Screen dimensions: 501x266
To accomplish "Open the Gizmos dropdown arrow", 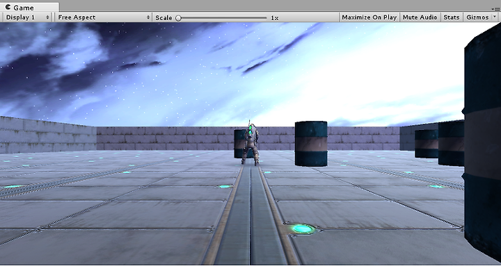I will coord(495,17).
